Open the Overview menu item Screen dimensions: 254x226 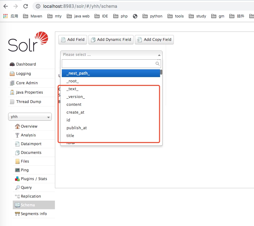pos(29,126)
